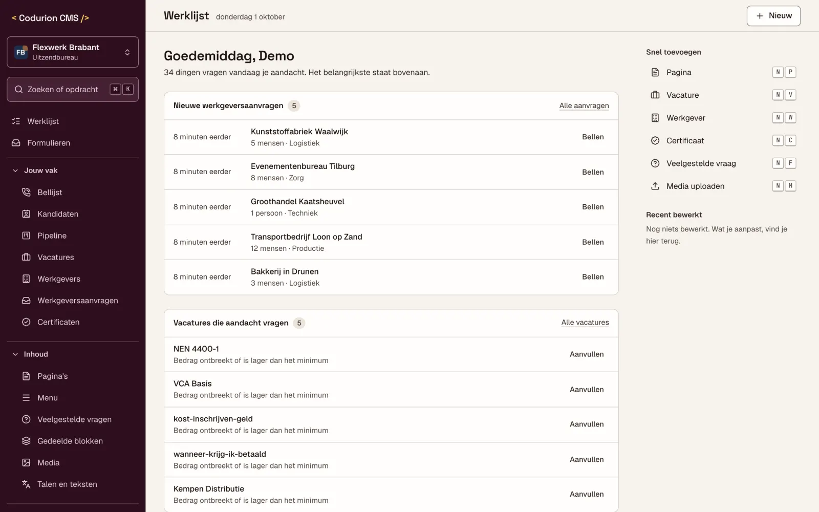Click the Kandidaten icon in sidebar
The image size is (819, 512).
coord(26,214)
